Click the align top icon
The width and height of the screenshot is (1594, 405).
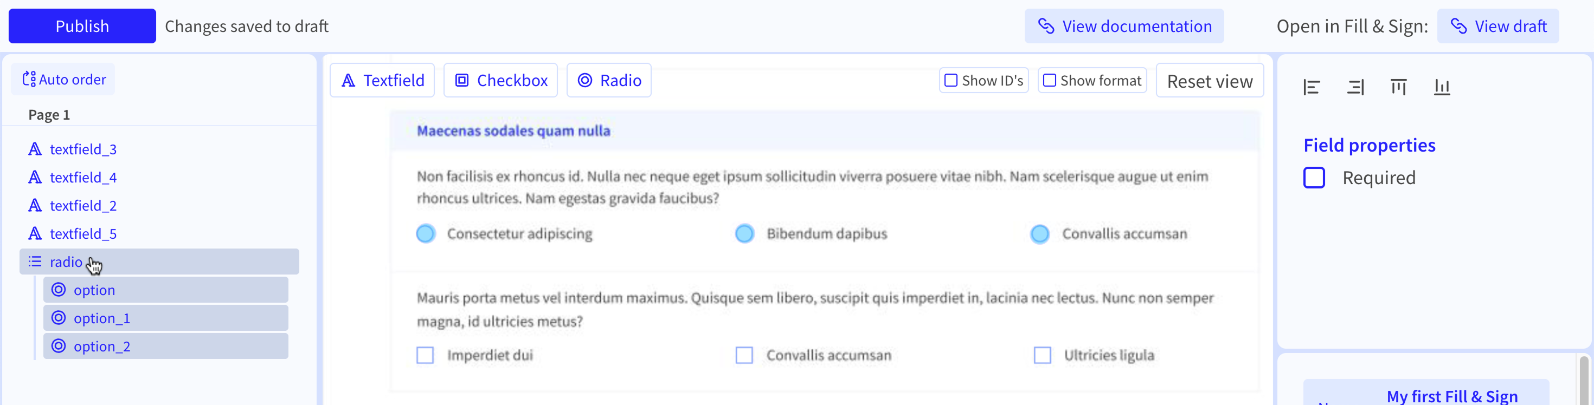click(x=1398, y=87)
